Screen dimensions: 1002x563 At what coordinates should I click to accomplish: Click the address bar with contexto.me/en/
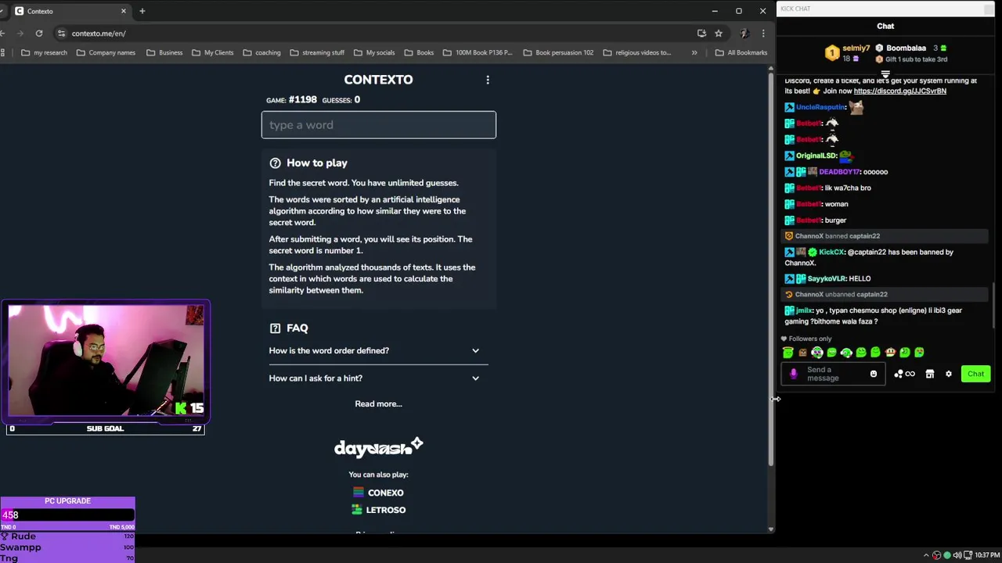pyautogui.click(x=376, y=33)
